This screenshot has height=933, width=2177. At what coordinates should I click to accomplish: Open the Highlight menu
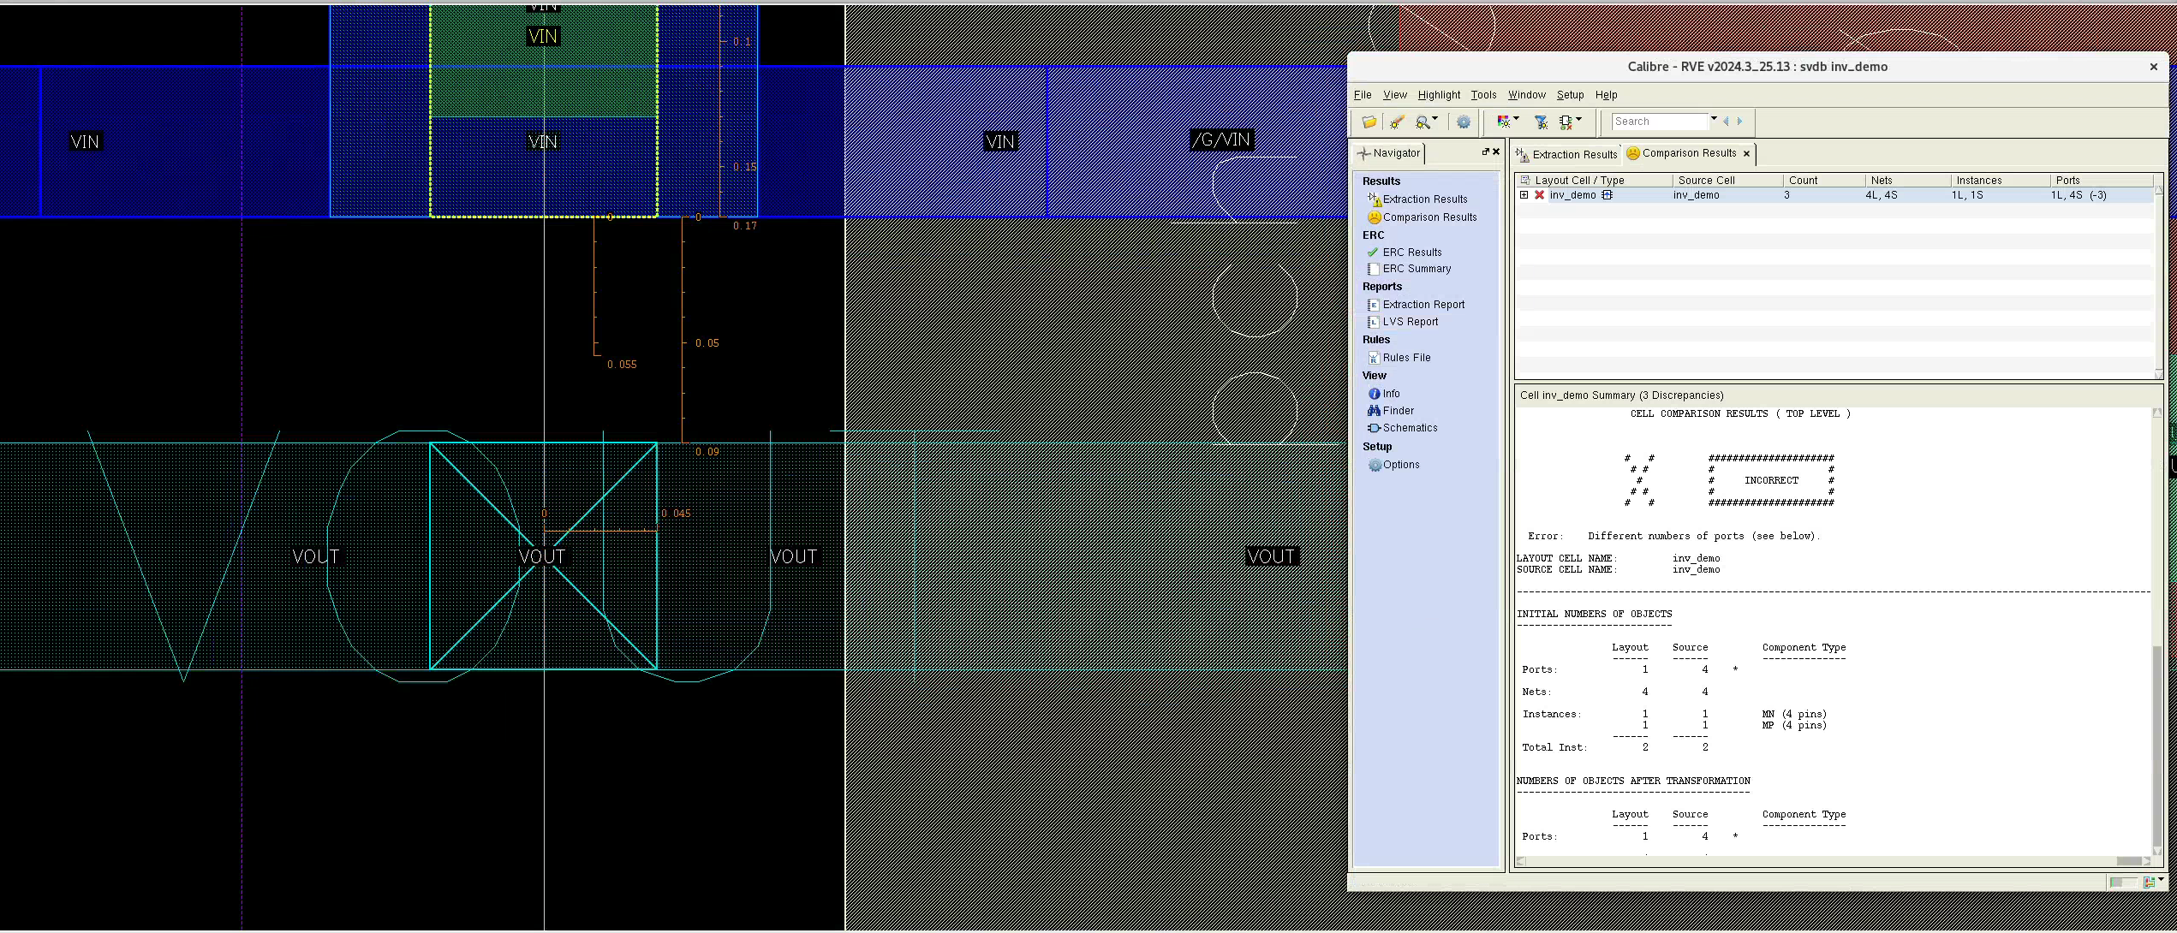pos(1439,95)
